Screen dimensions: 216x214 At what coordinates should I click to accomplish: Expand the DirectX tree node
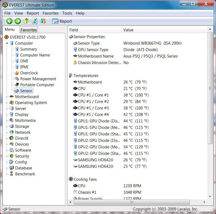pos(7,138)
